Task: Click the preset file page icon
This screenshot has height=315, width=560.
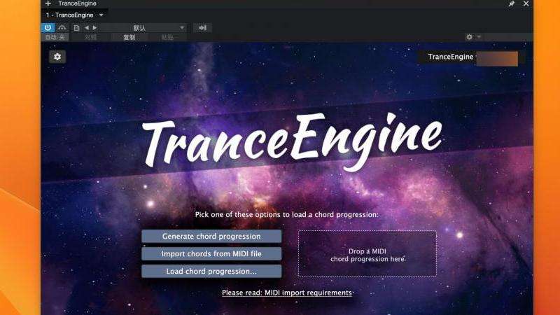Action: (76, 28)
